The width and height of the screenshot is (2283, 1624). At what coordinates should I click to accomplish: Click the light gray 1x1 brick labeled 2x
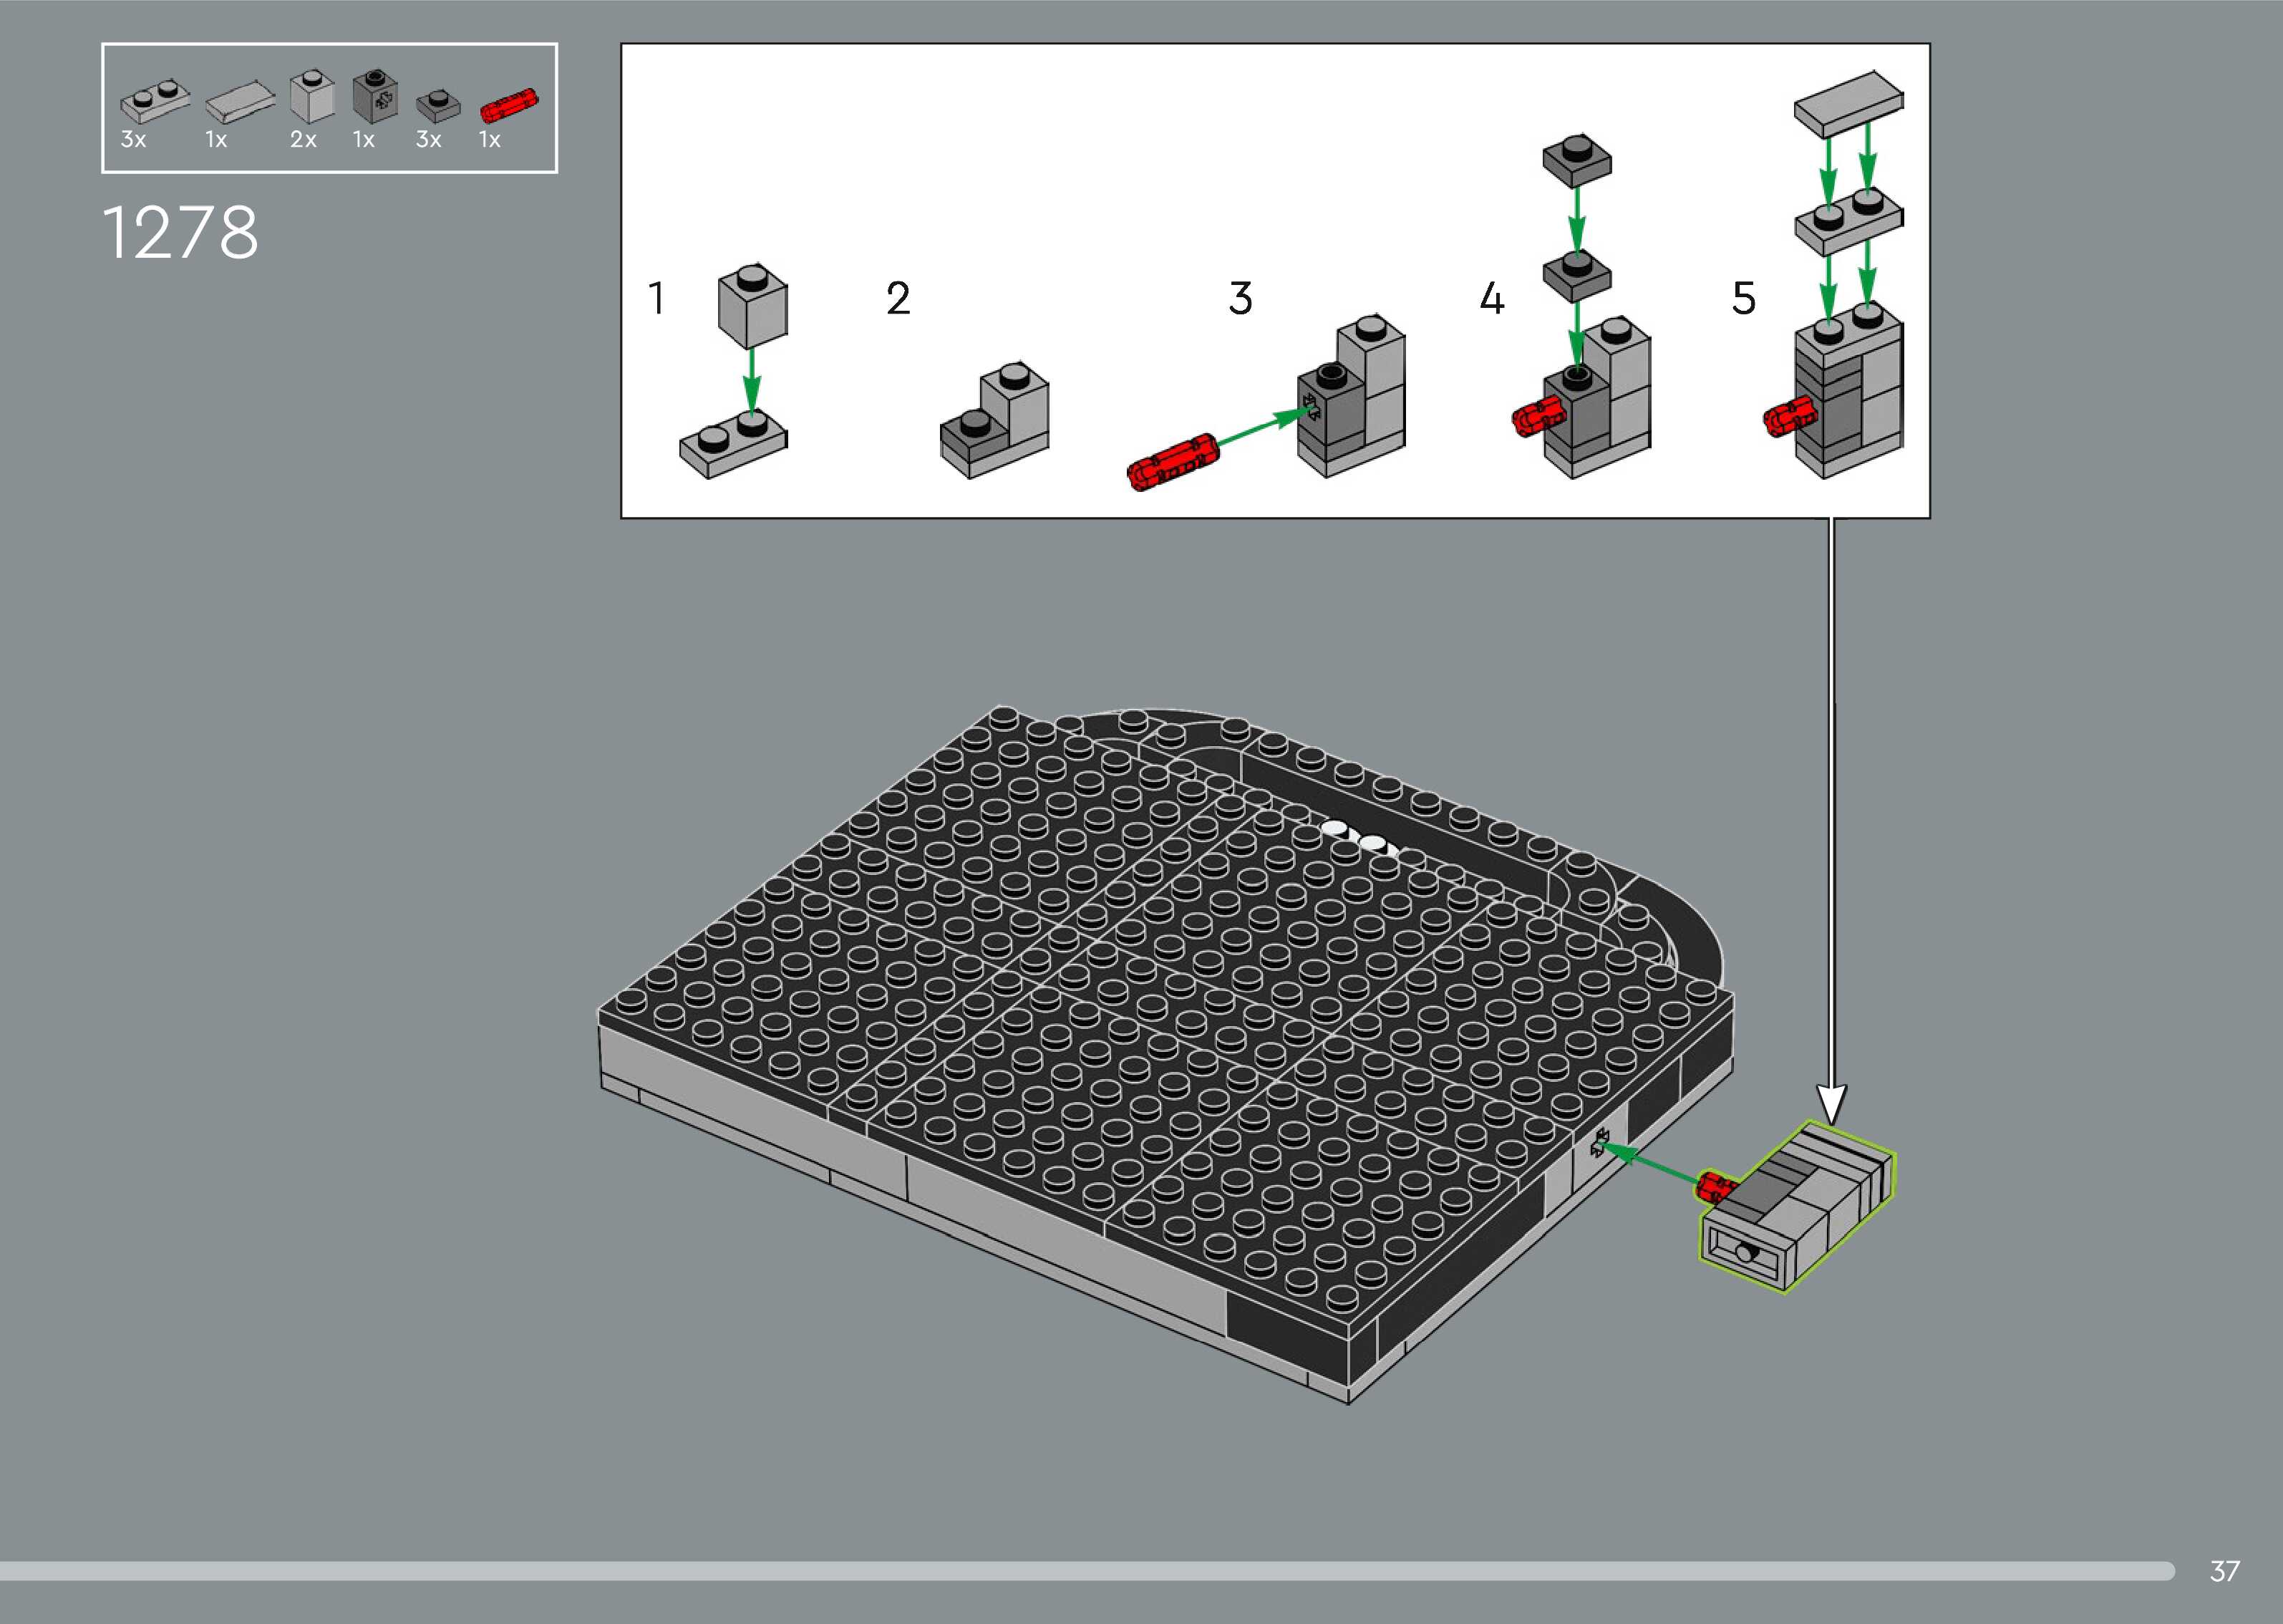point(312,97)
